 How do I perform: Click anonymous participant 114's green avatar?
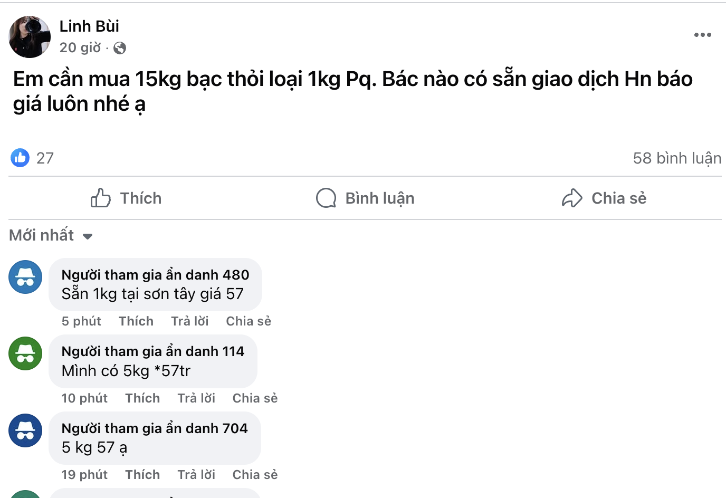pyautogui.click(x=25, y=353)
